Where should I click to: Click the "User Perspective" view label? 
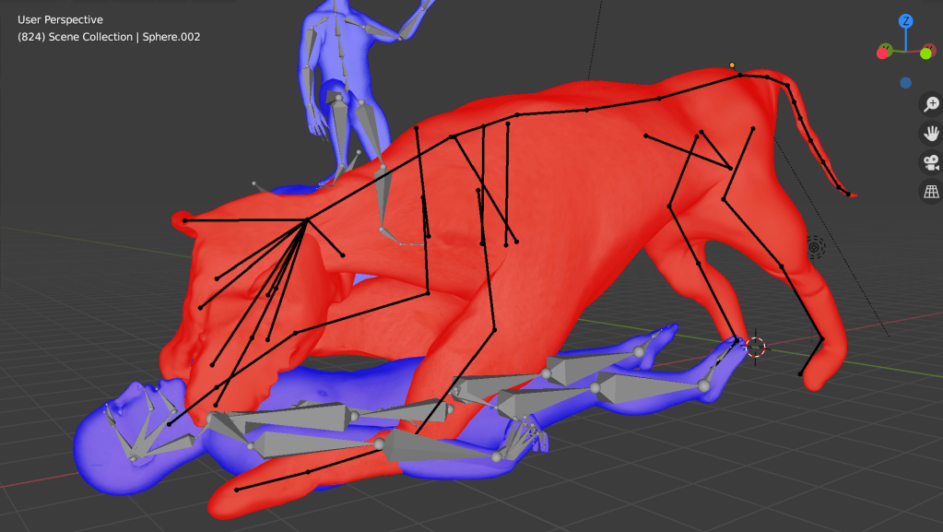click(x=60, y=19)
